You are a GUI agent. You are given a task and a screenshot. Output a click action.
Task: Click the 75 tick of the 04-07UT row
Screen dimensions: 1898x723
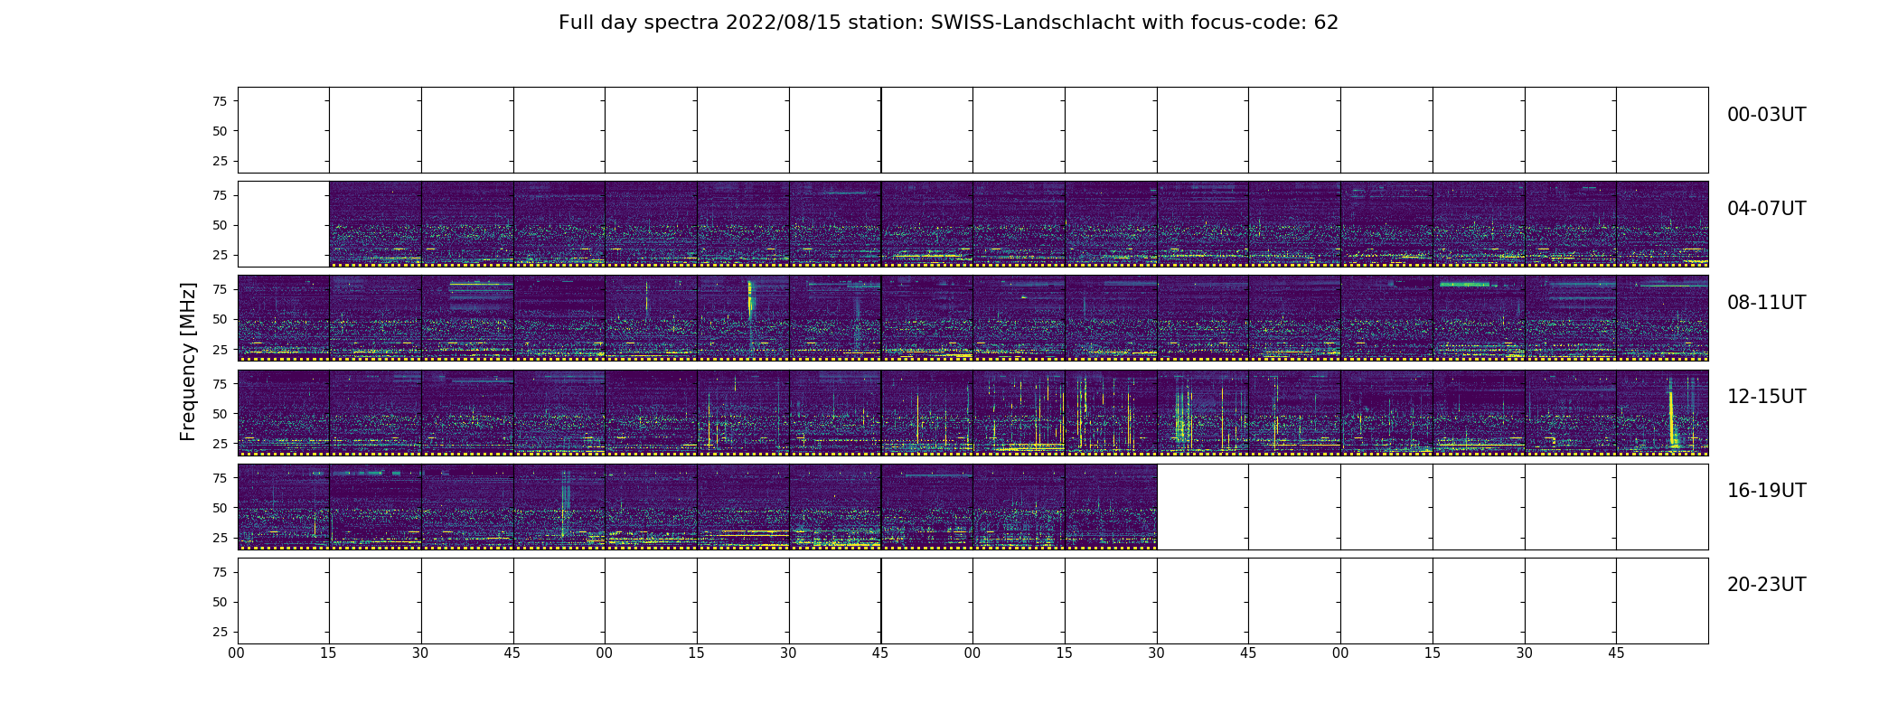coord(220,195)
